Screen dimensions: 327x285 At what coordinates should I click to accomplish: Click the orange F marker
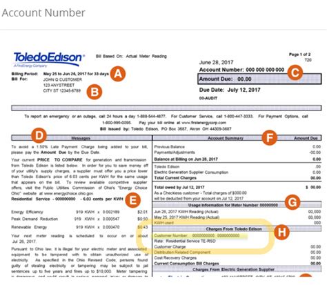click(x=269, y=137)
